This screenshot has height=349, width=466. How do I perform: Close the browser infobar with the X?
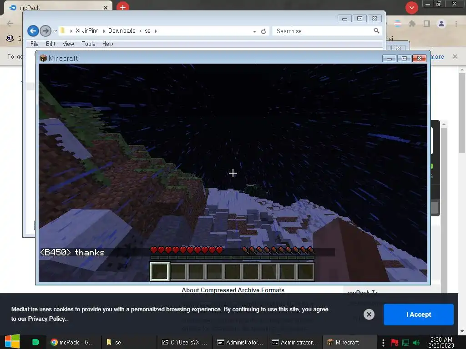(x=455, y=56)
